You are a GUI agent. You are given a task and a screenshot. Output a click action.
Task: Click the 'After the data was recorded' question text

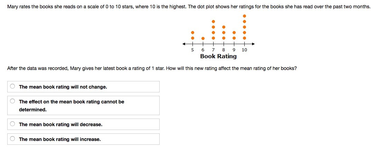point(152,68)
